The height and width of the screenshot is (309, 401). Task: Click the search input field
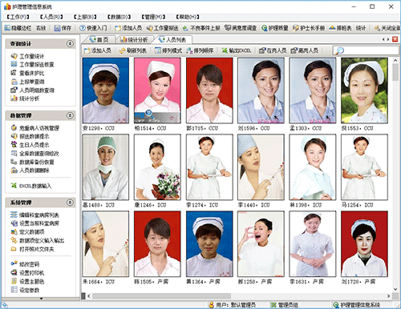pos(367,50)
